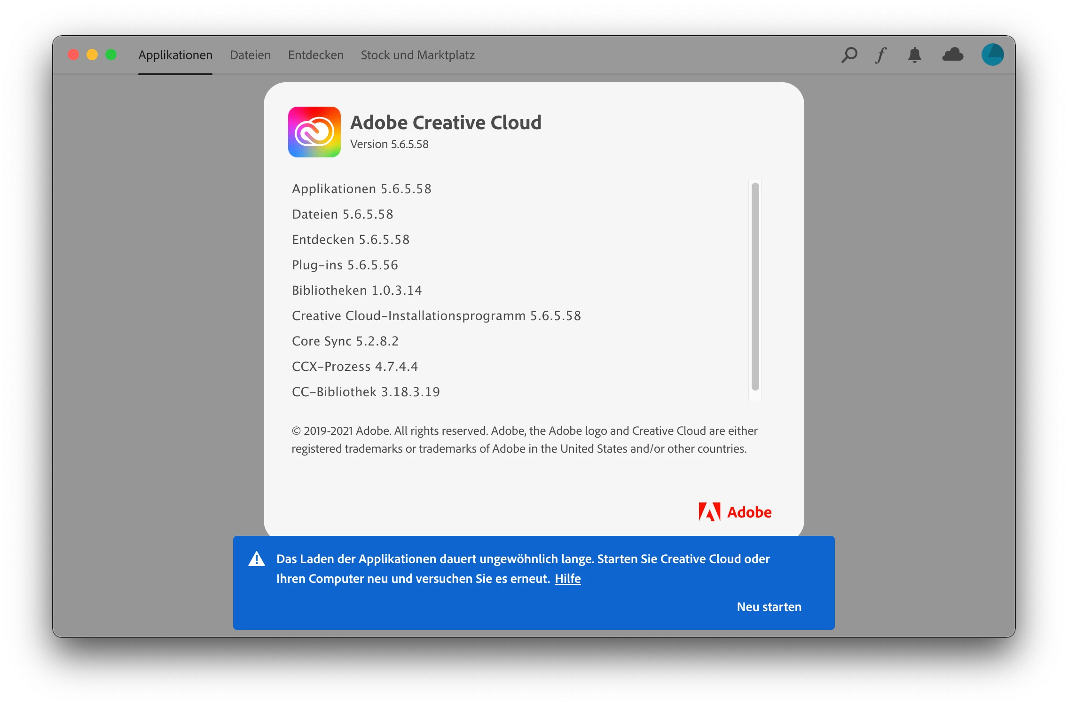The height and width of the screenshot is (707, 1068).
Task: Click the Version 5.6.5.58 text
Action: pyautogui.click(x=389, y=144)
